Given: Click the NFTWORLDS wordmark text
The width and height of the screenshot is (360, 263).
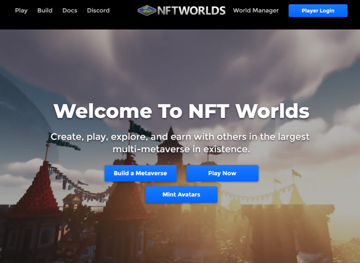Looking at the screenshot, I should (191, 10).
